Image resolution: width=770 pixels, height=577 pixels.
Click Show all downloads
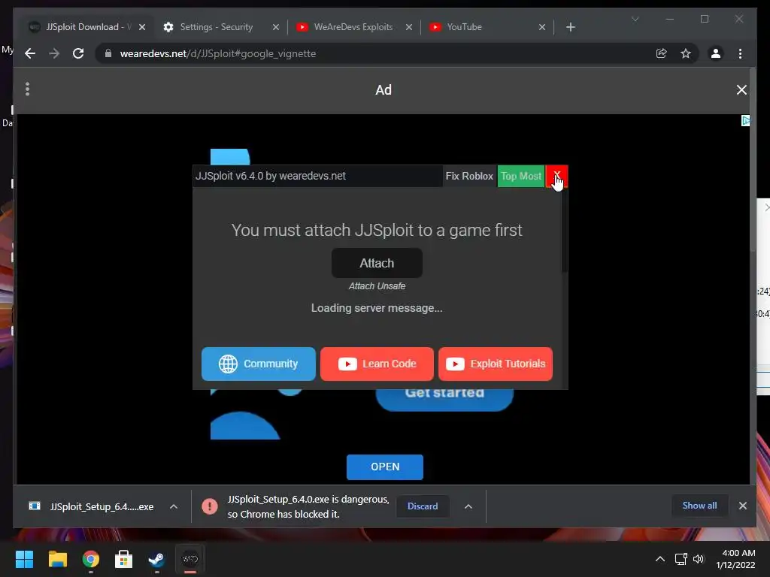699,506
